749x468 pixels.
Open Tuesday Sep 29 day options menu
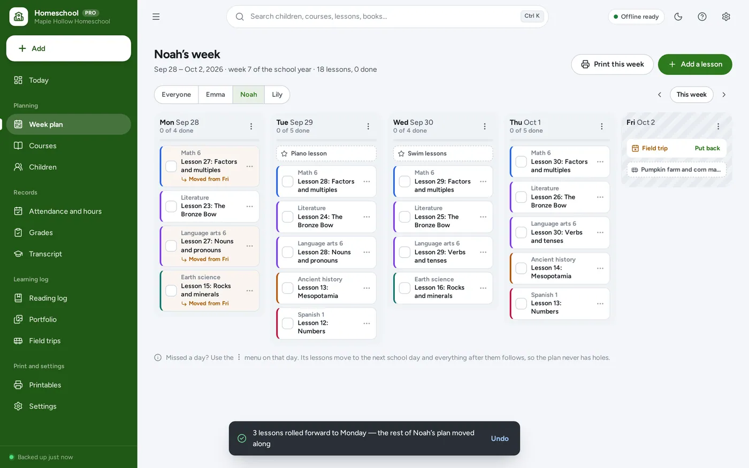point(368,126)
